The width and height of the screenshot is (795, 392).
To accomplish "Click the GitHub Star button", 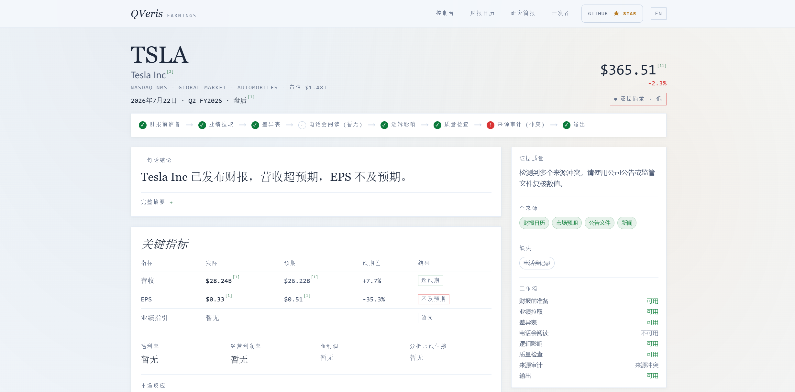I will [x=612, y=14].
